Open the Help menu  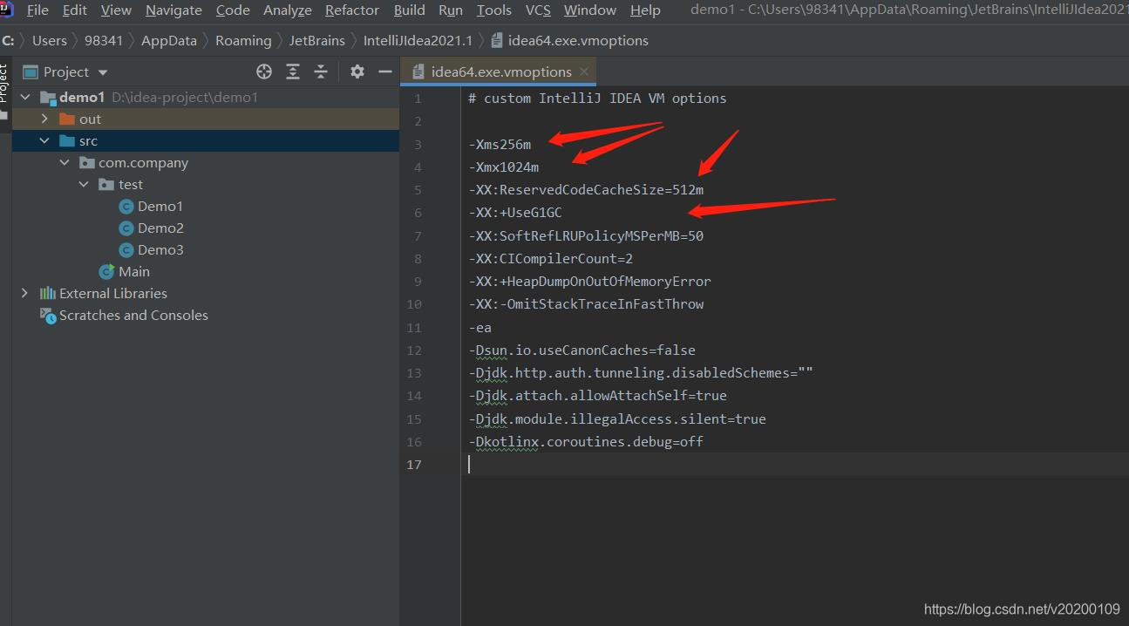point(645,10)
